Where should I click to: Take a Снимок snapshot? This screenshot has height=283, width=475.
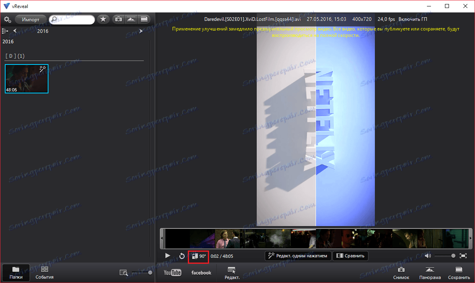pyautogui.click(x=401, y=273)
